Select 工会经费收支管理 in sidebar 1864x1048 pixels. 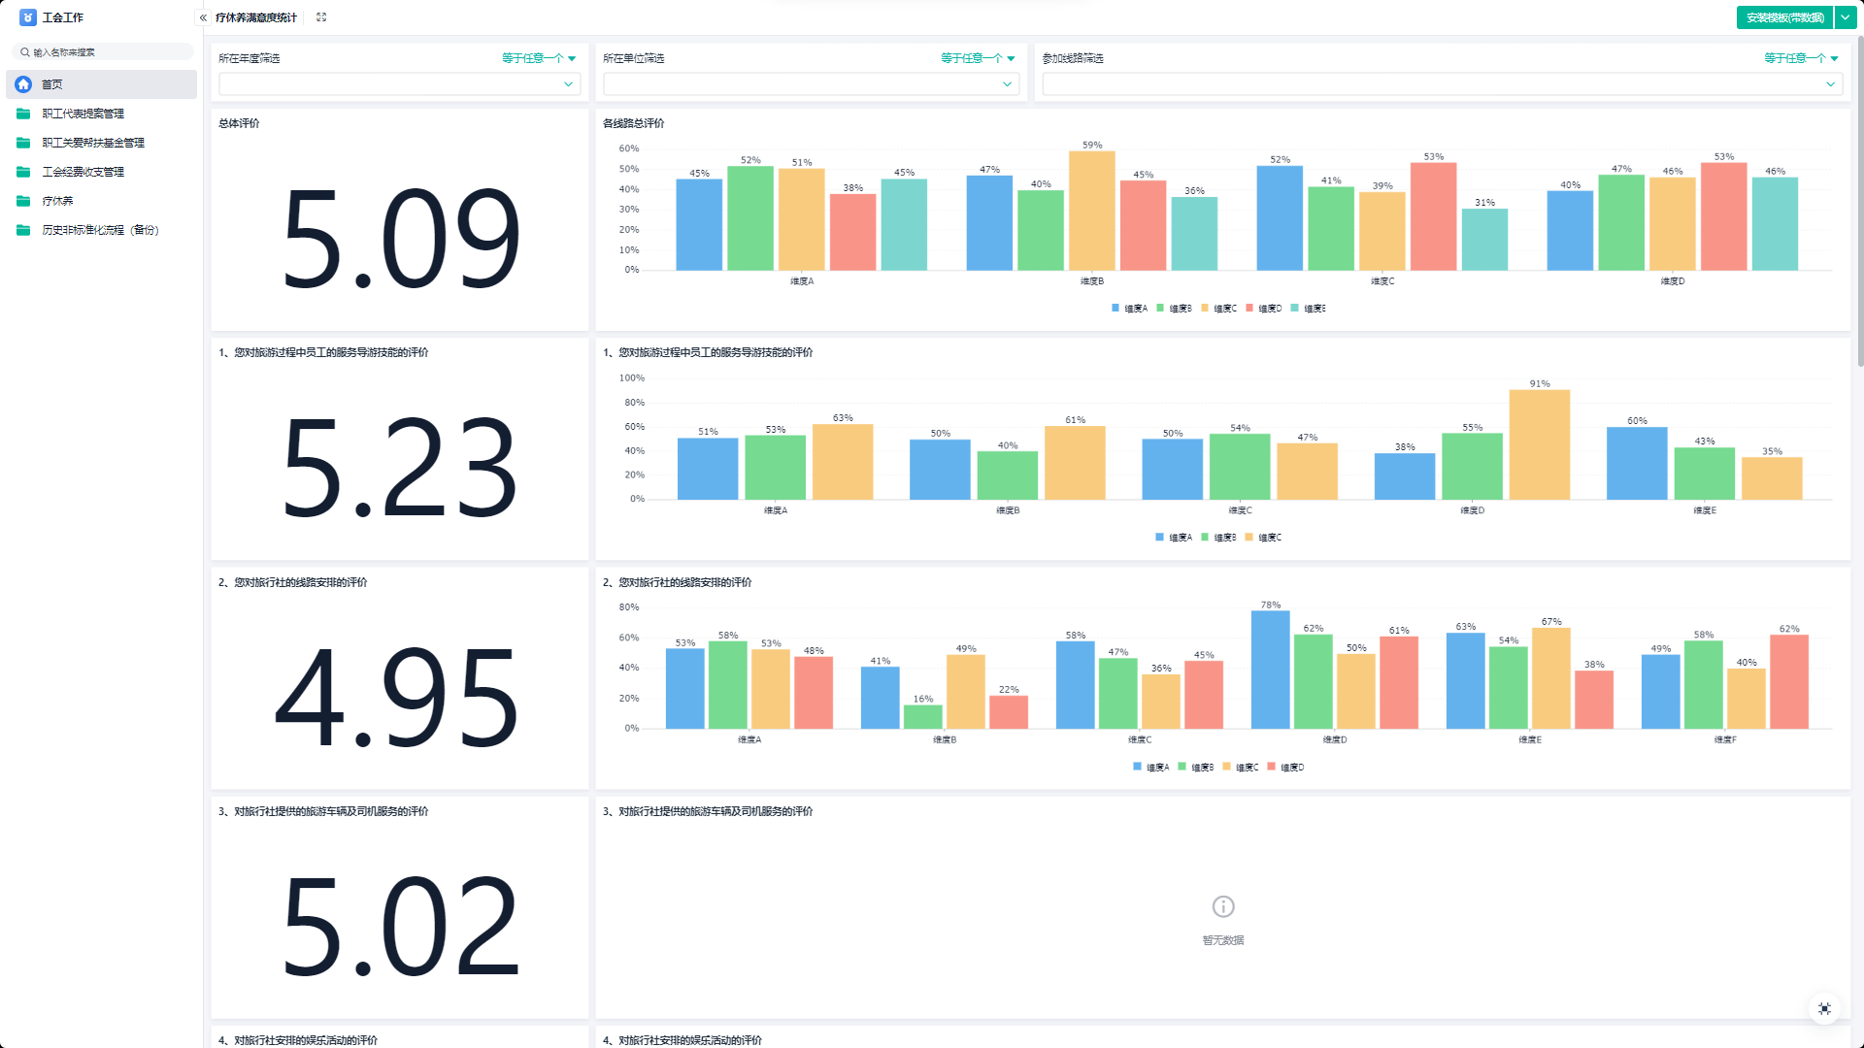tap(83, 172)
